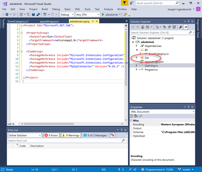Click the Home icon in Solution Explorer

click(x=142, y=27)
